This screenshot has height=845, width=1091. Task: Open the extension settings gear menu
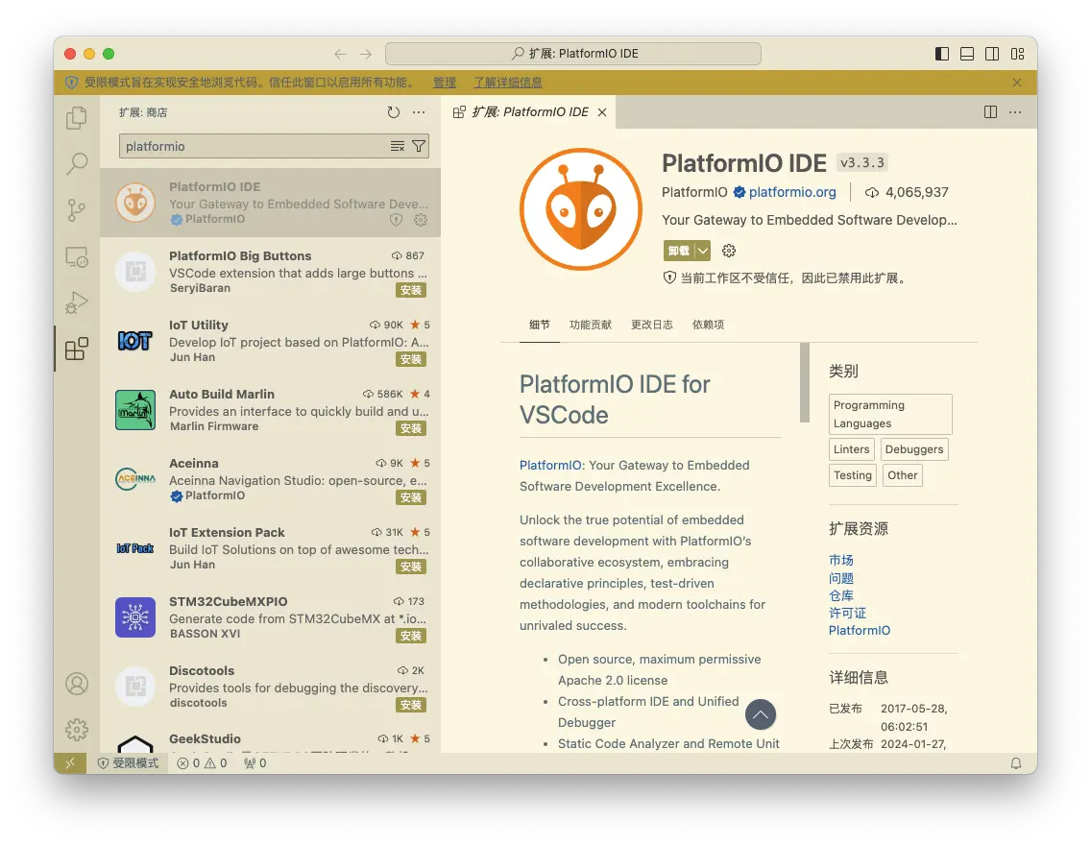pos(729,251)
